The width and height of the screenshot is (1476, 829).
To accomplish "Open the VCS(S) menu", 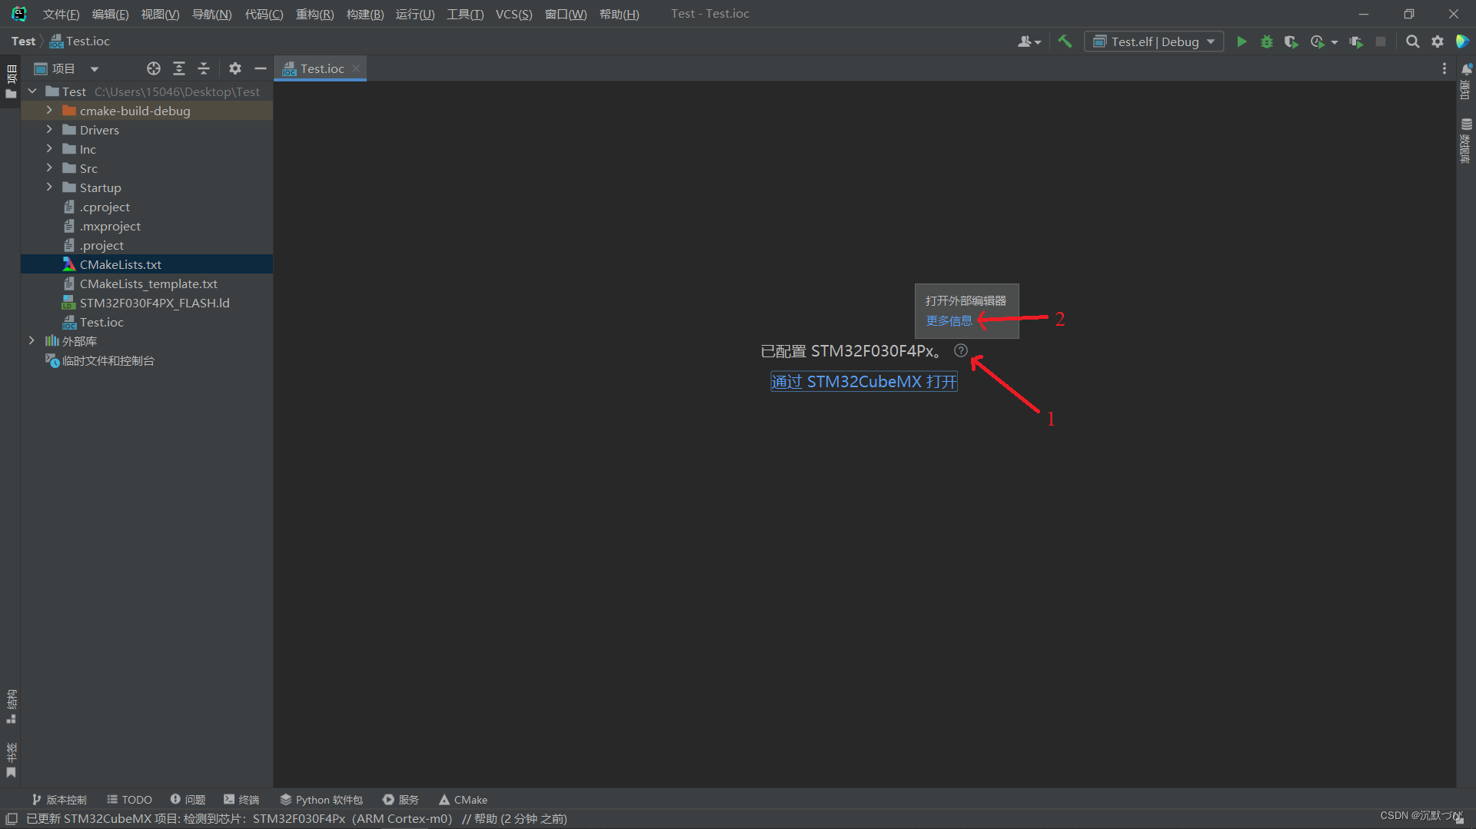I will [514, 14].
